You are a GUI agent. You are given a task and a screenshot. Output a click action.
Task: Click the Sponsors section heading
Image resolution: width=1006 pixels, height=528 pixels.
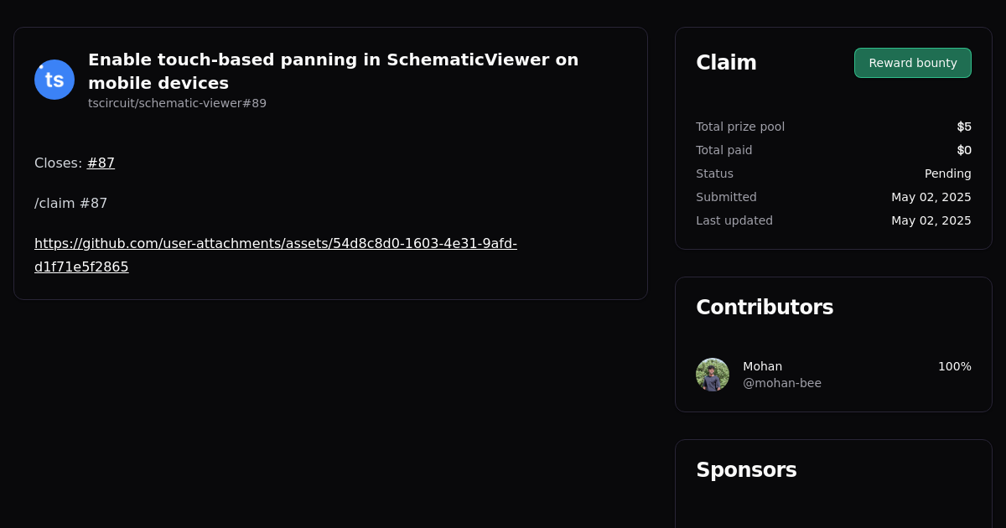tap(745, 470)
